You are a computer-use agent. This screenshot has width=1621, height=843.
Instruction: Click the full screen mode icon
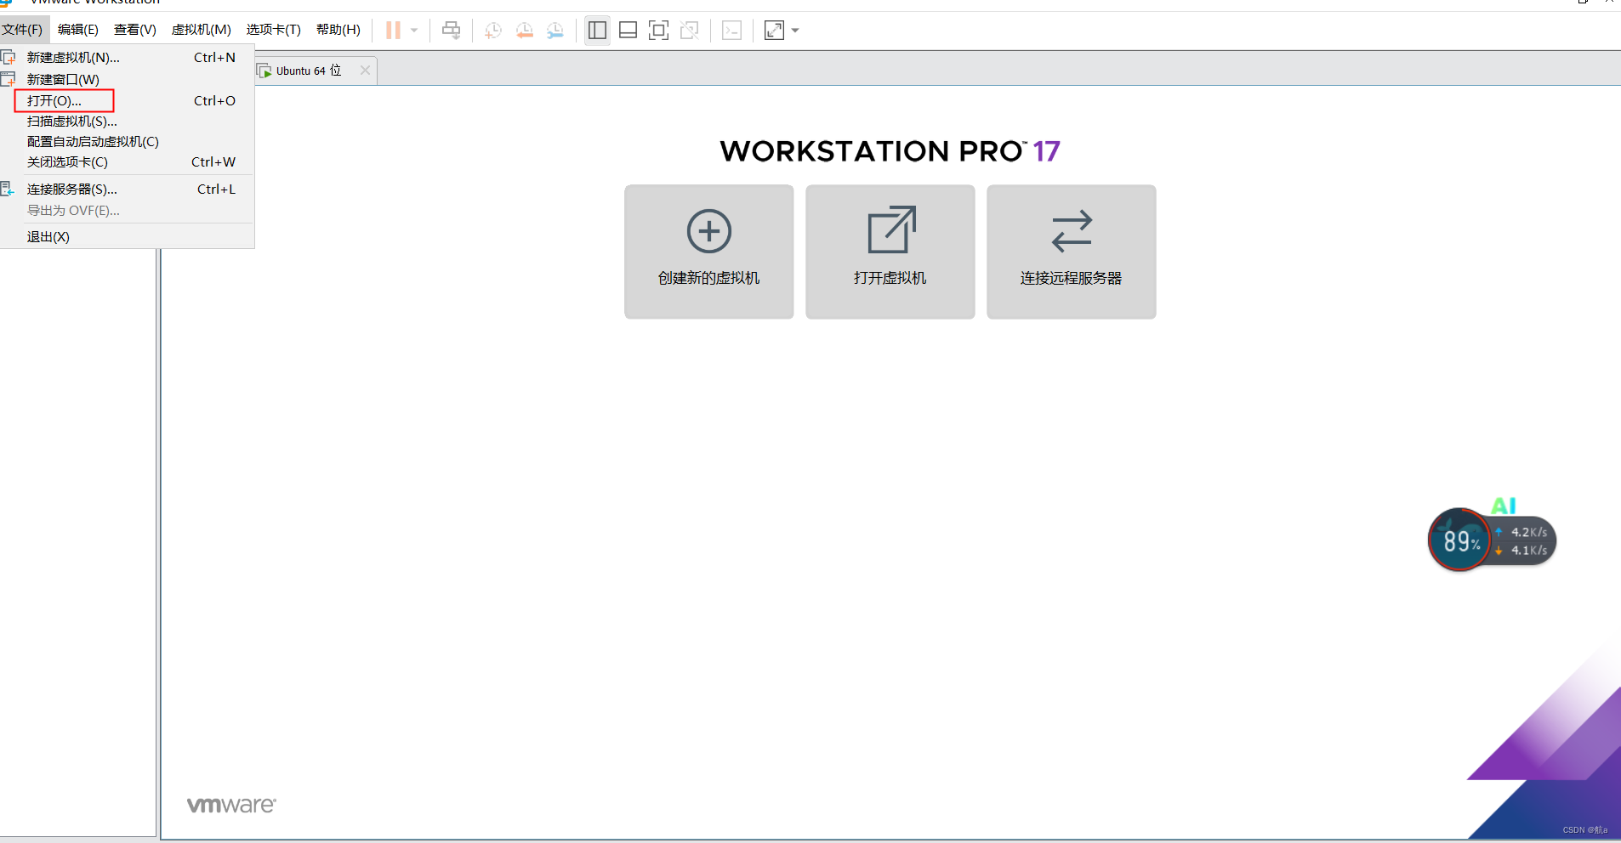pos(658,31)
